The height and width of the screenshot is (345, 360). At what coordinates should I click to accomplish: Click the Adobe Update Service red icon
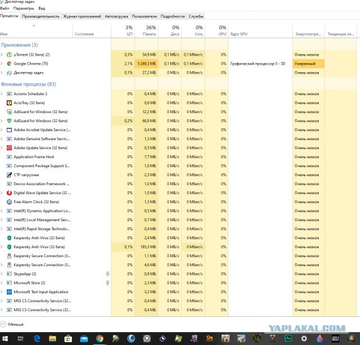click(9, 148)
